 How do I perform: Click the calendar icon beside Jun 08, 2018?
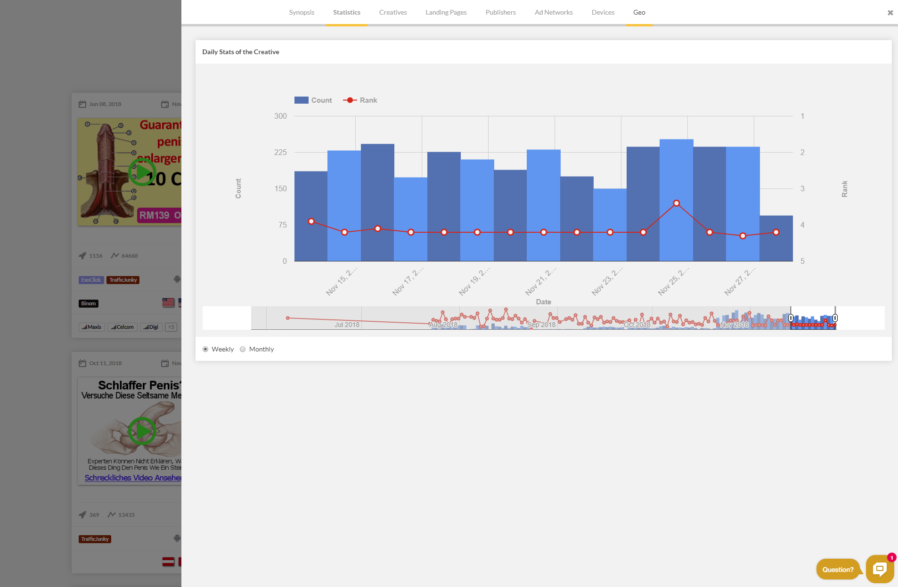[82, 104]
